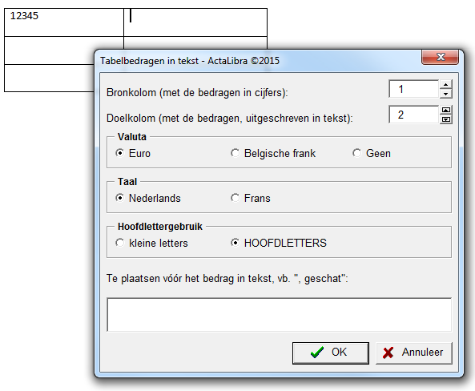Decrease the Bronkolom value with down arrow

tap(445, 94)
